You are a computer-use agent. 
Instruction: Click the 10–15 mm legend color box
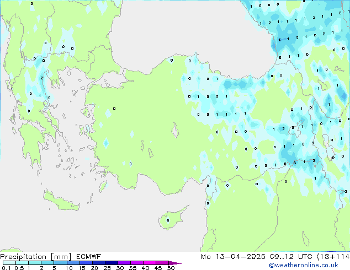[x=73, y=263]
